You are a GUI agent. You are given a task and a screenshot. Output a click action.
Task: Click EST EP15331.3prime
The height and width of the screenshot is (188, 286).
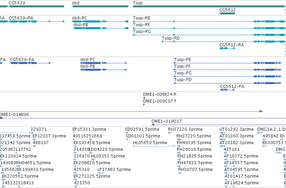(x=89, y=129)
